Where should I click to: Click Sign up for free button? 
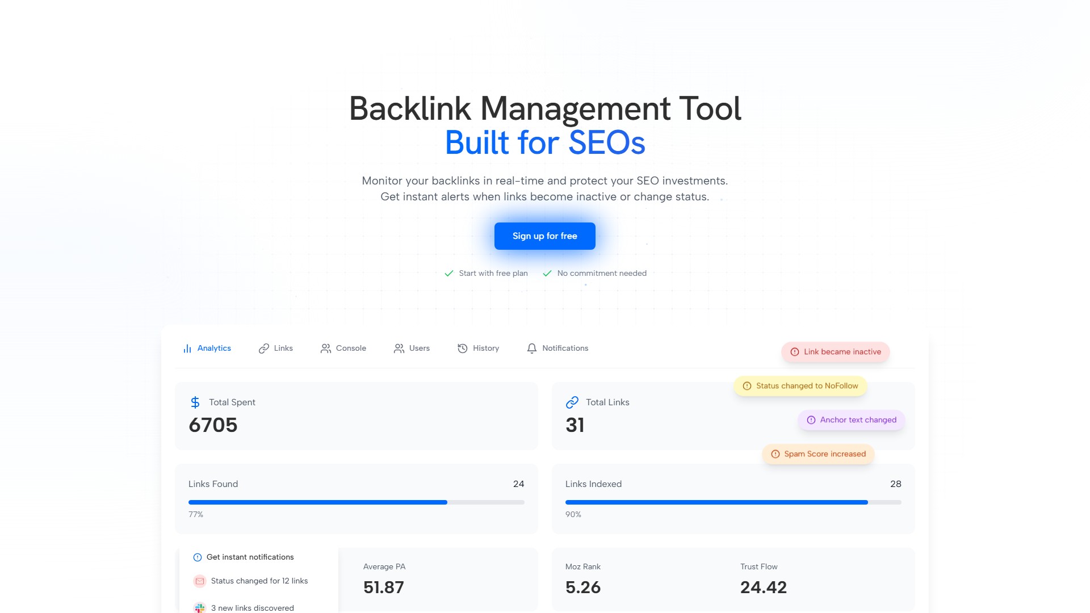click(x=544, y=236)
